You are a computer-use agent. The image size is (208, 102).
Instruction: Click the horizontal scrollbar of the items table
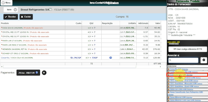point(69,67)
